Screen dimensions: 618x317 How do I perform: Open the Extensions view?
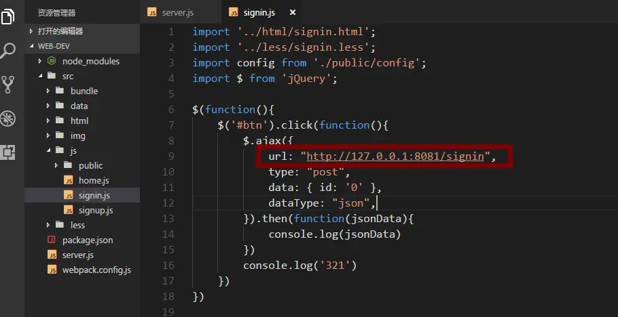(x=7, y=152)
